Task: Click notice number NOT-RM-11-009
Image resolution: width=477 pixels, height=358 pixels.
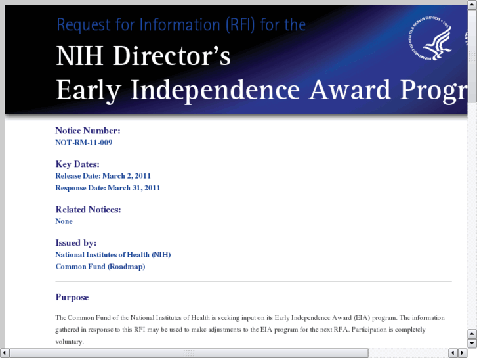Action: (x=84, y=143)
